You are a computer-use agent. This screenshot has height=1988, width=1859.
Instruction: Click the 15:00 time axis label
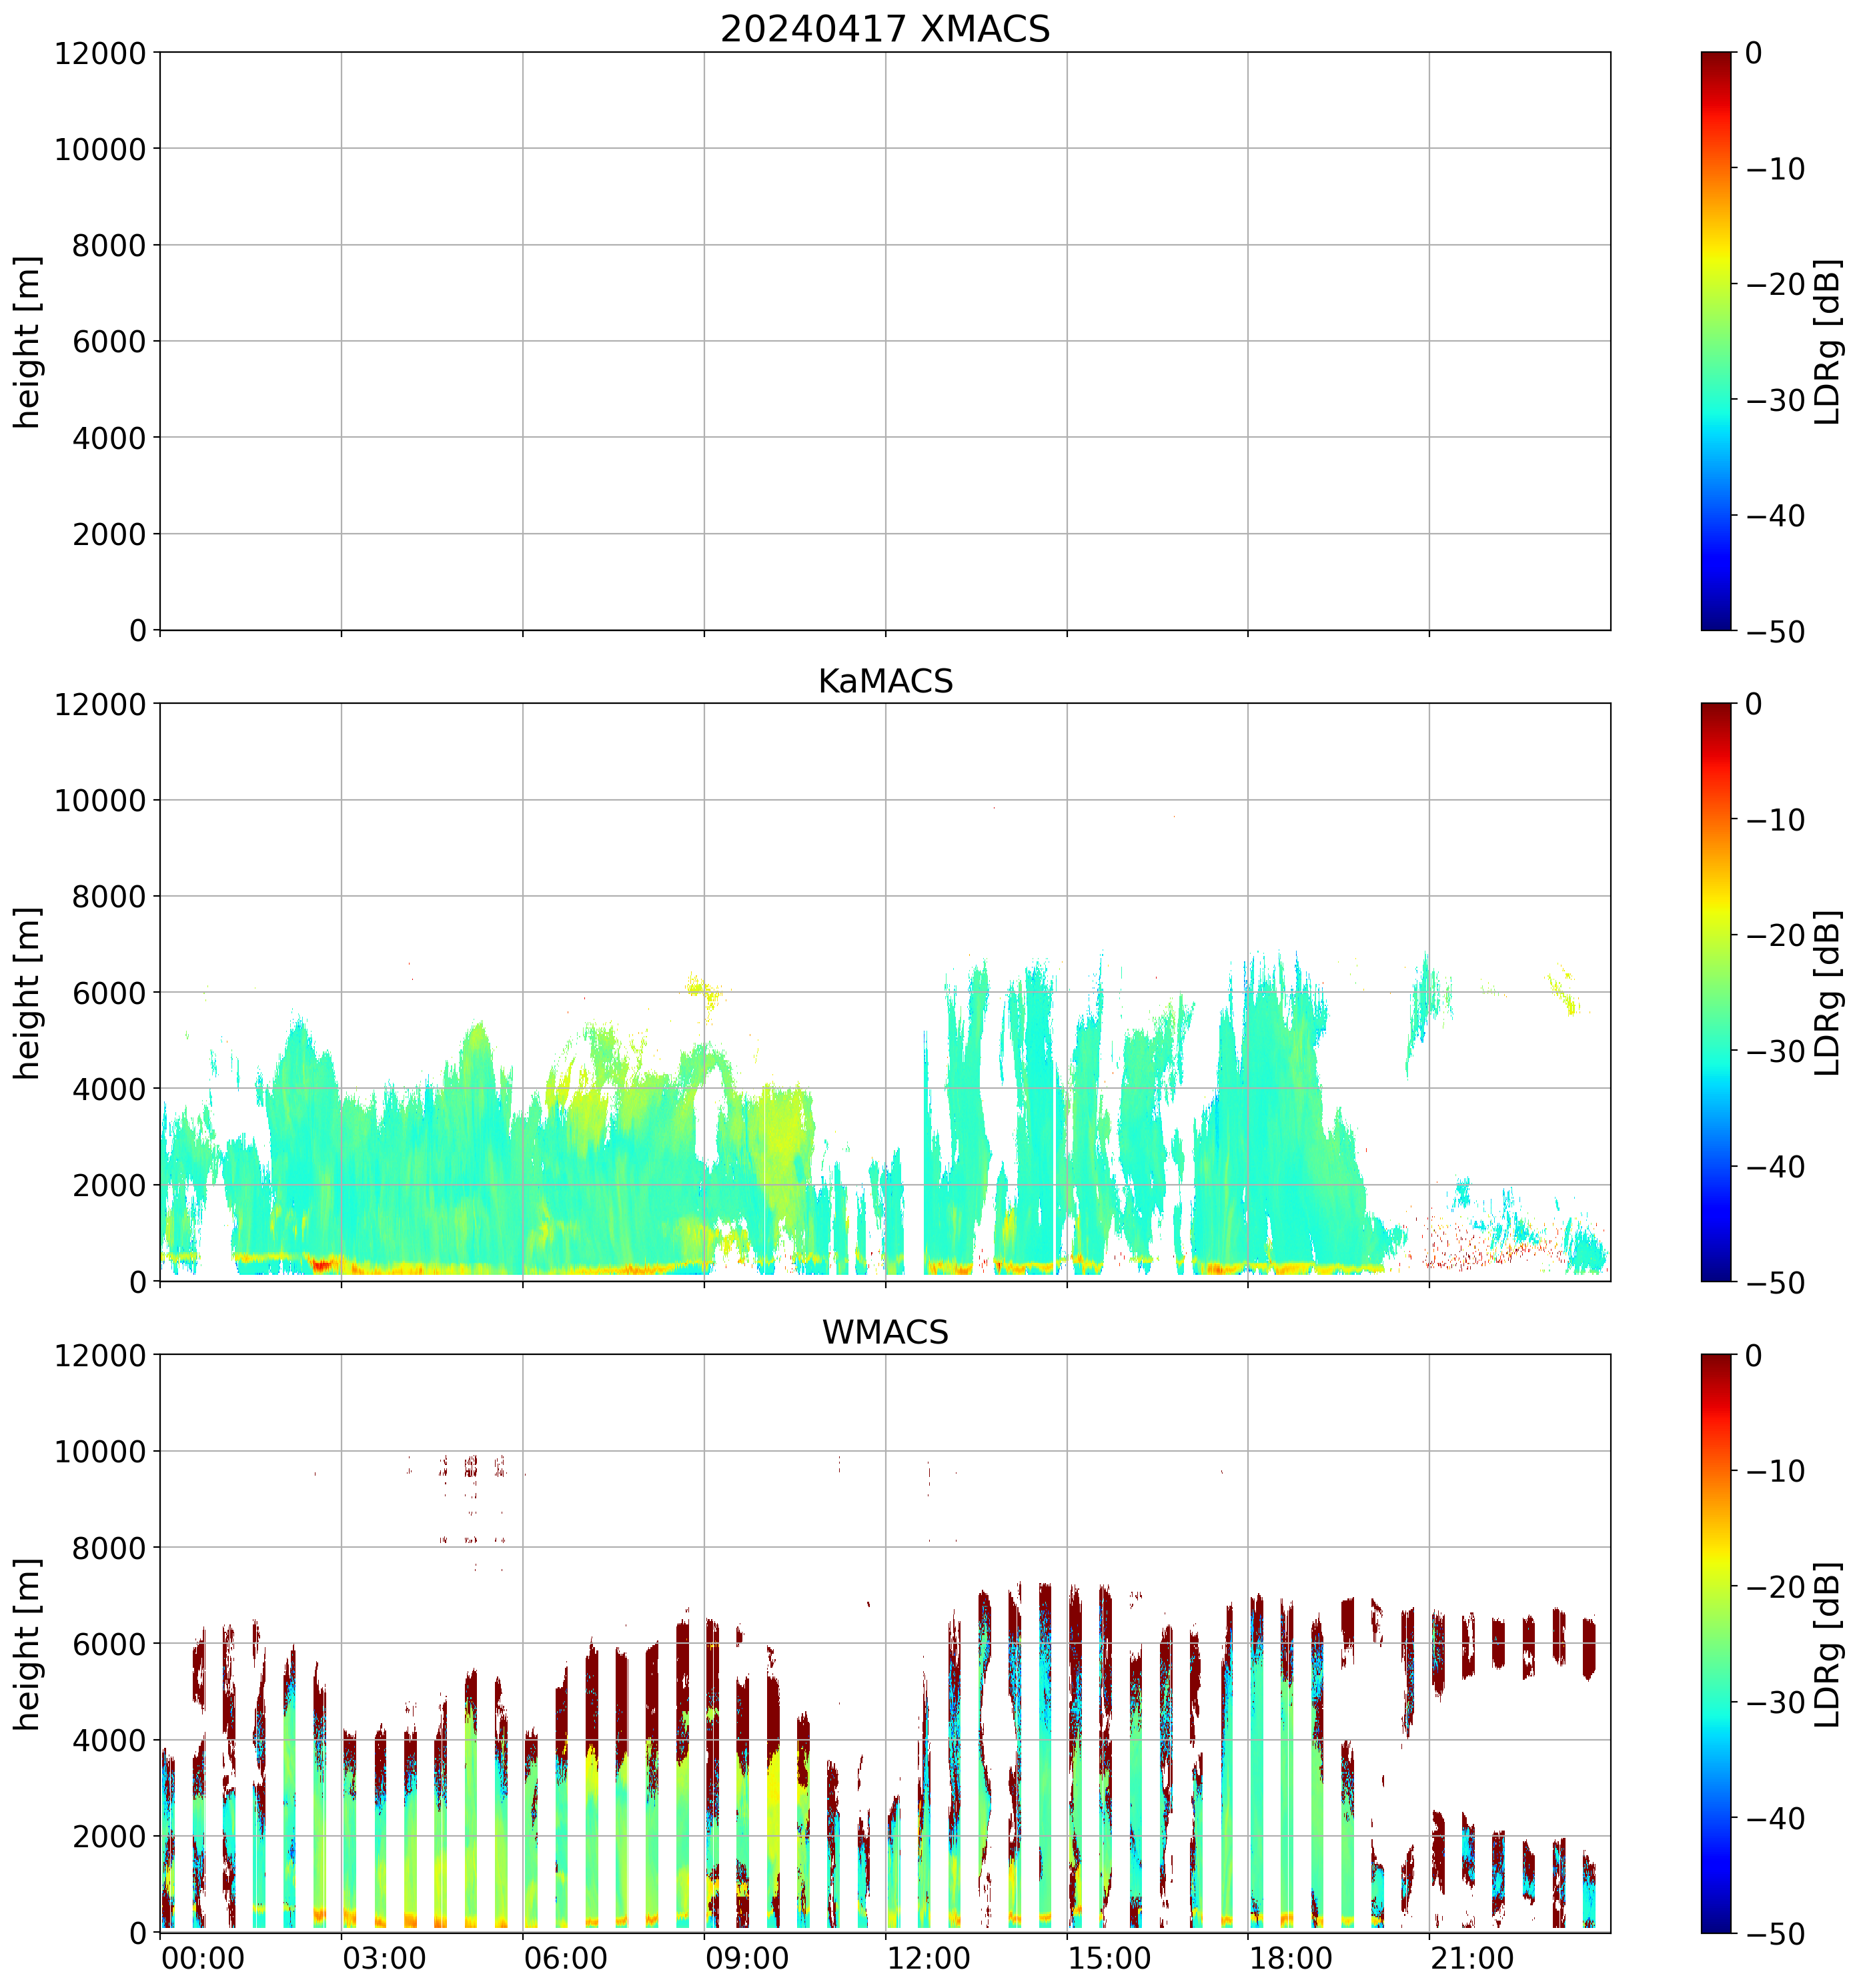point(1109,1958)
